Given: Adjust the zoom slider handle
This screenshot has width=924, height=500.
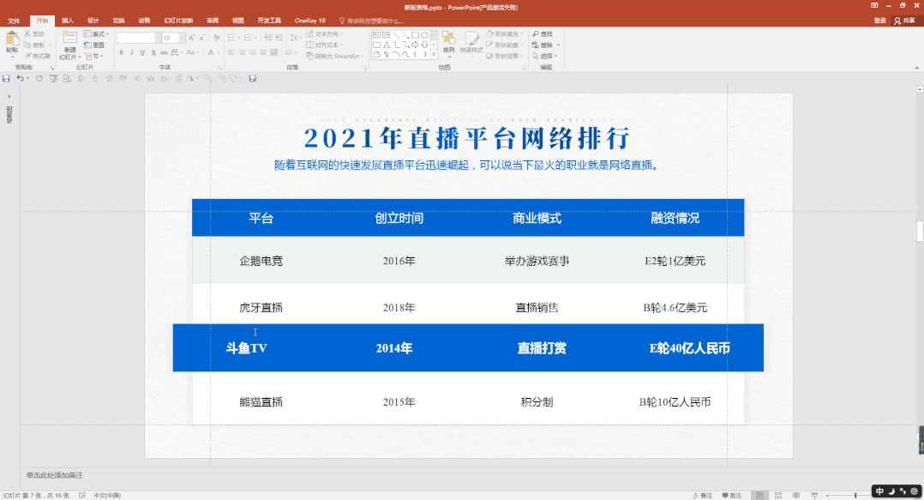Looking at the screenshot, I should [855, 496].
